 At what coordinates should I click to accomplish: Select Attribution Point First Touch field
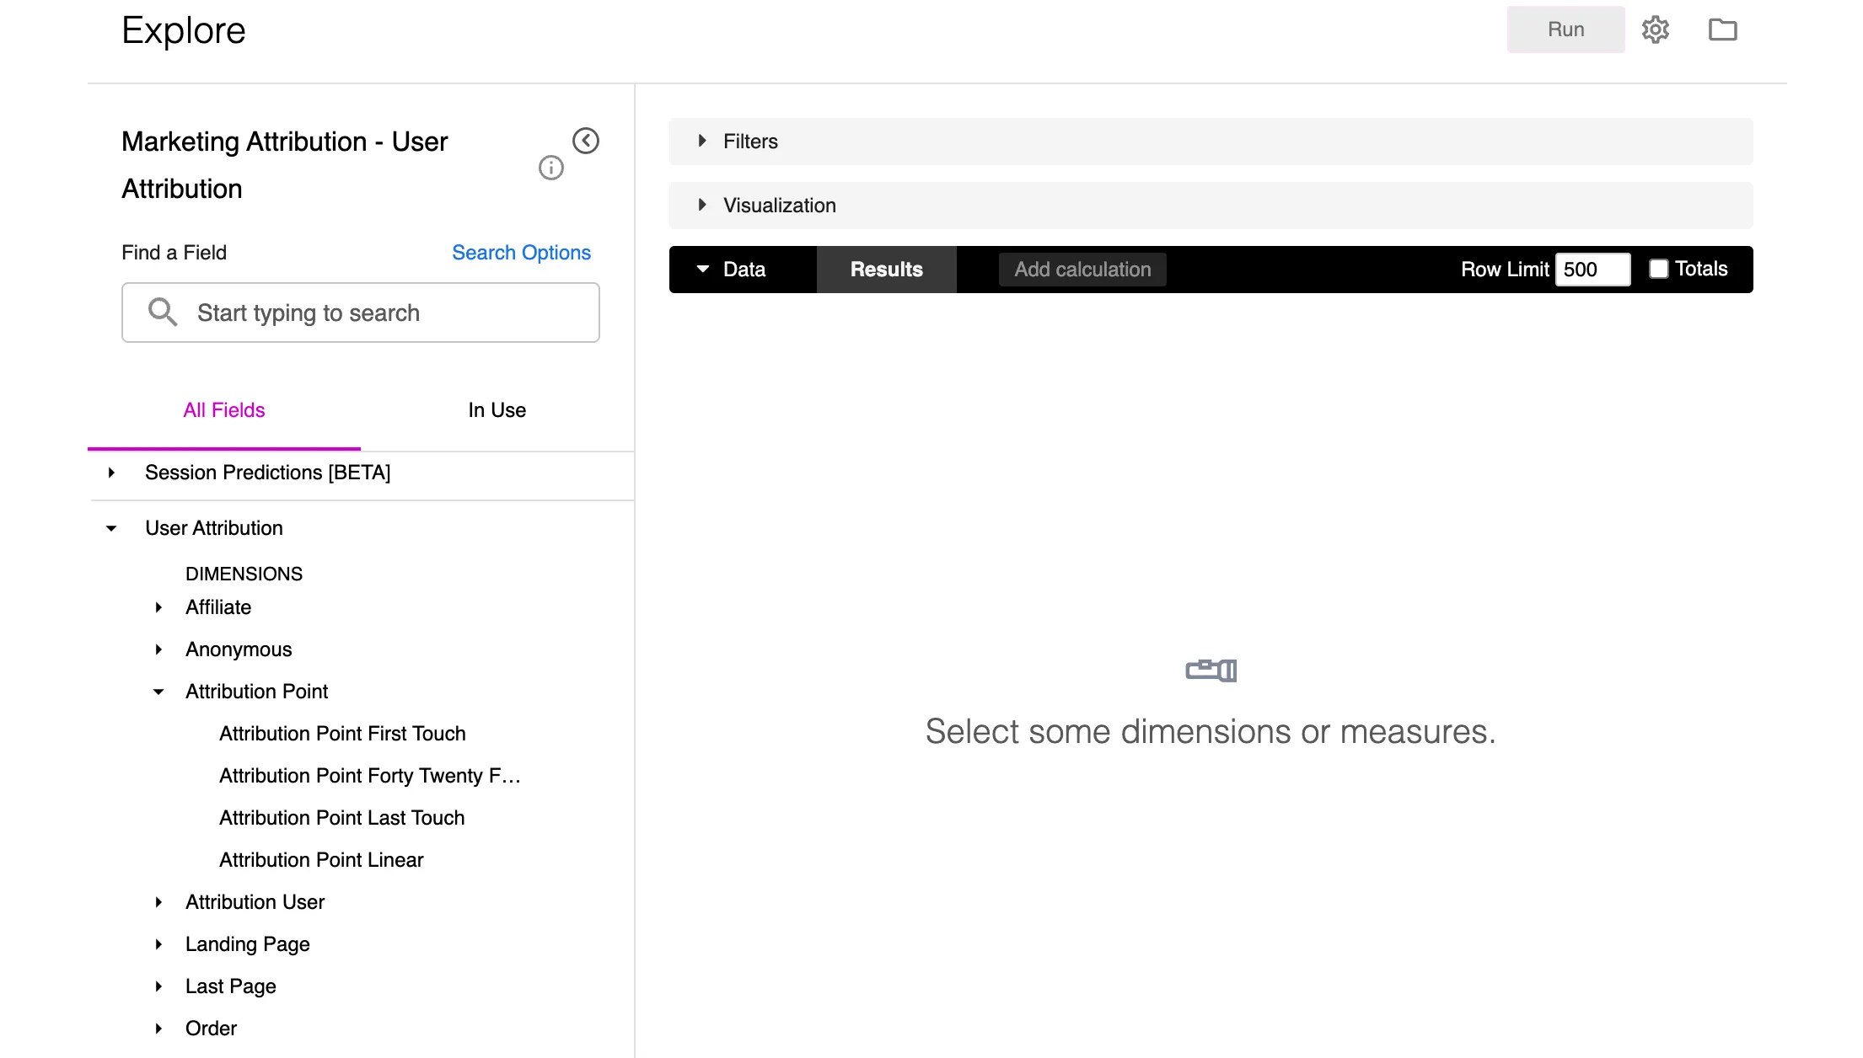(x=342, y=734)
